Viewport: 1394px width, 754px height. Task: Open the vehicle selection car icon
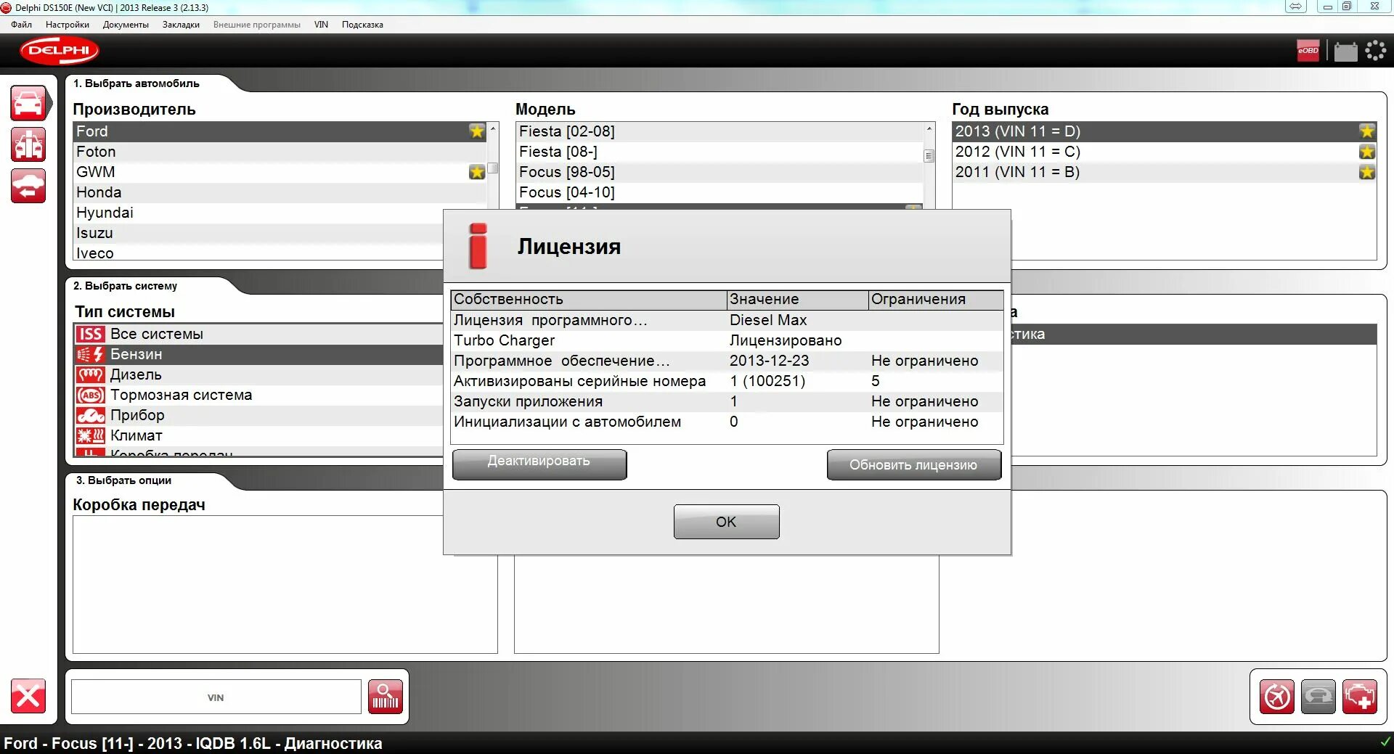click(29, 103)
